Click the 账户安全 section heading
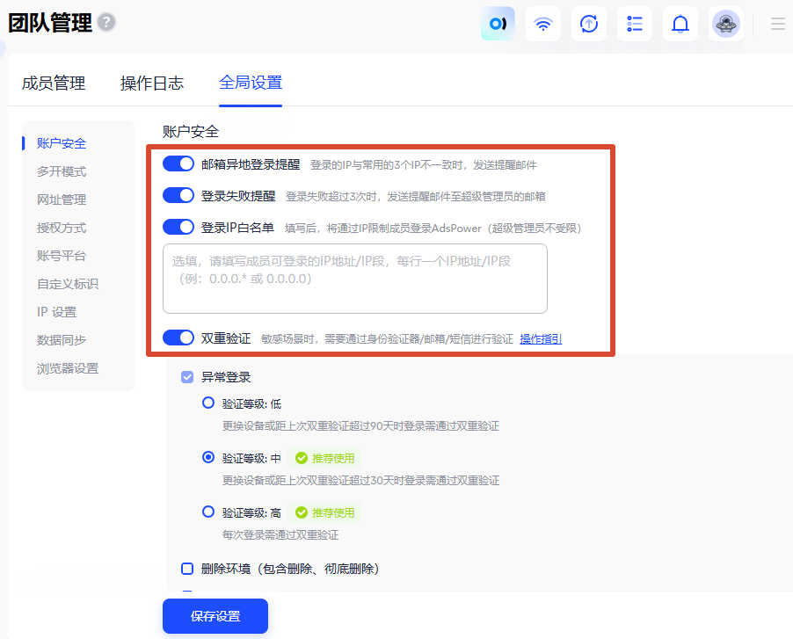 (191, 132)
